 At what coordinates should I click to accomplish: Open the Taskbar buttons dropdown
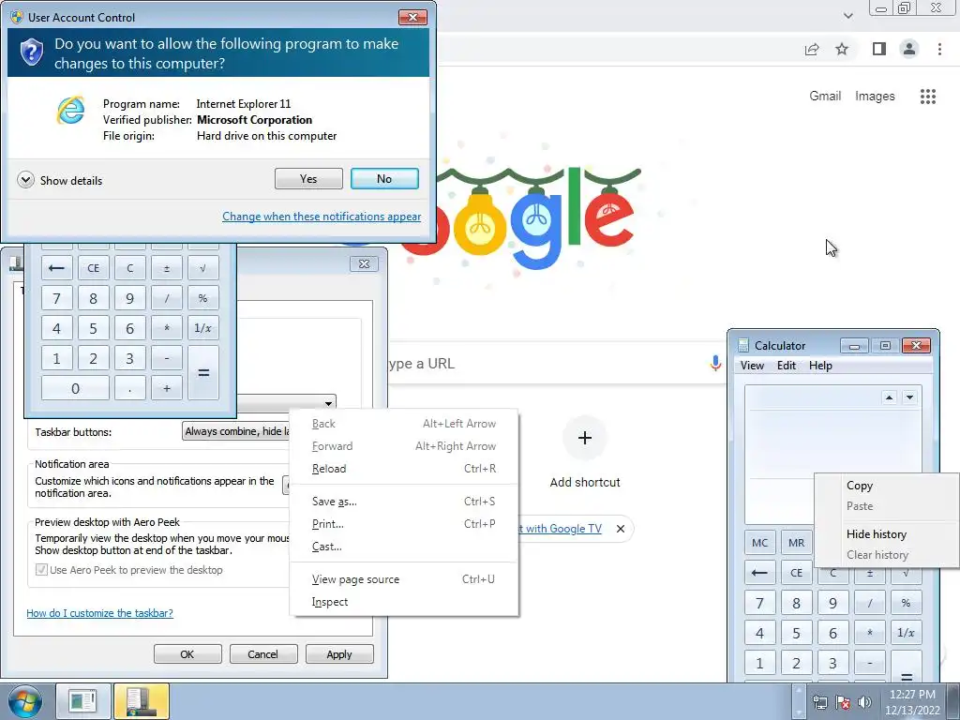click(x=235, y=431)
